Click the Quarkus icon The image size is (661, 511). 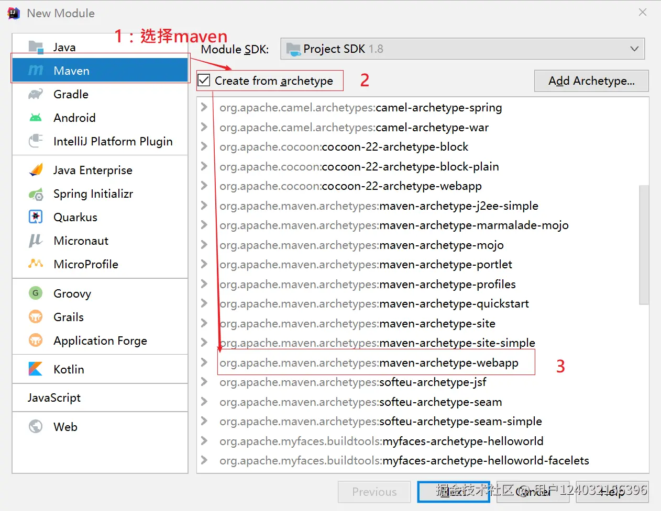36,217
